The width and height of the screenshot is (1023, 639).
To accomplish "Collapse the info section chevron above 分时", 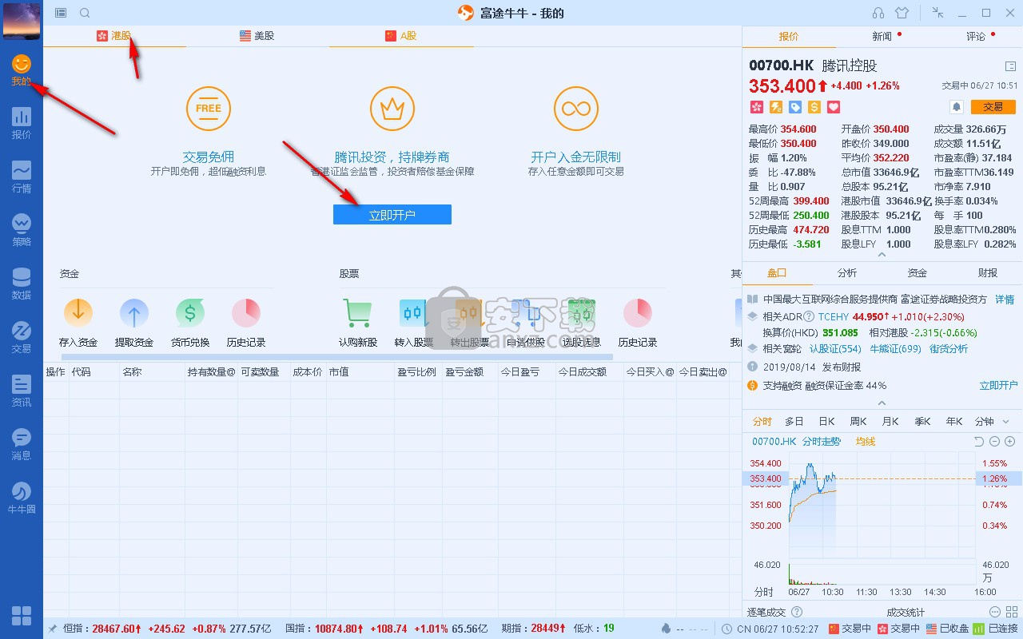I will point(882,403).
